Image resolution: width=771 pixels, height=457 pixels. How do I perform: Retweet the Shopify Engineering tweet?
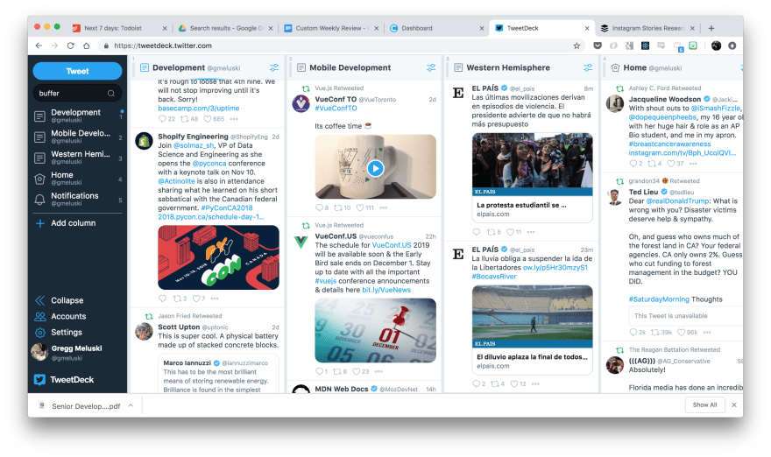178,299
